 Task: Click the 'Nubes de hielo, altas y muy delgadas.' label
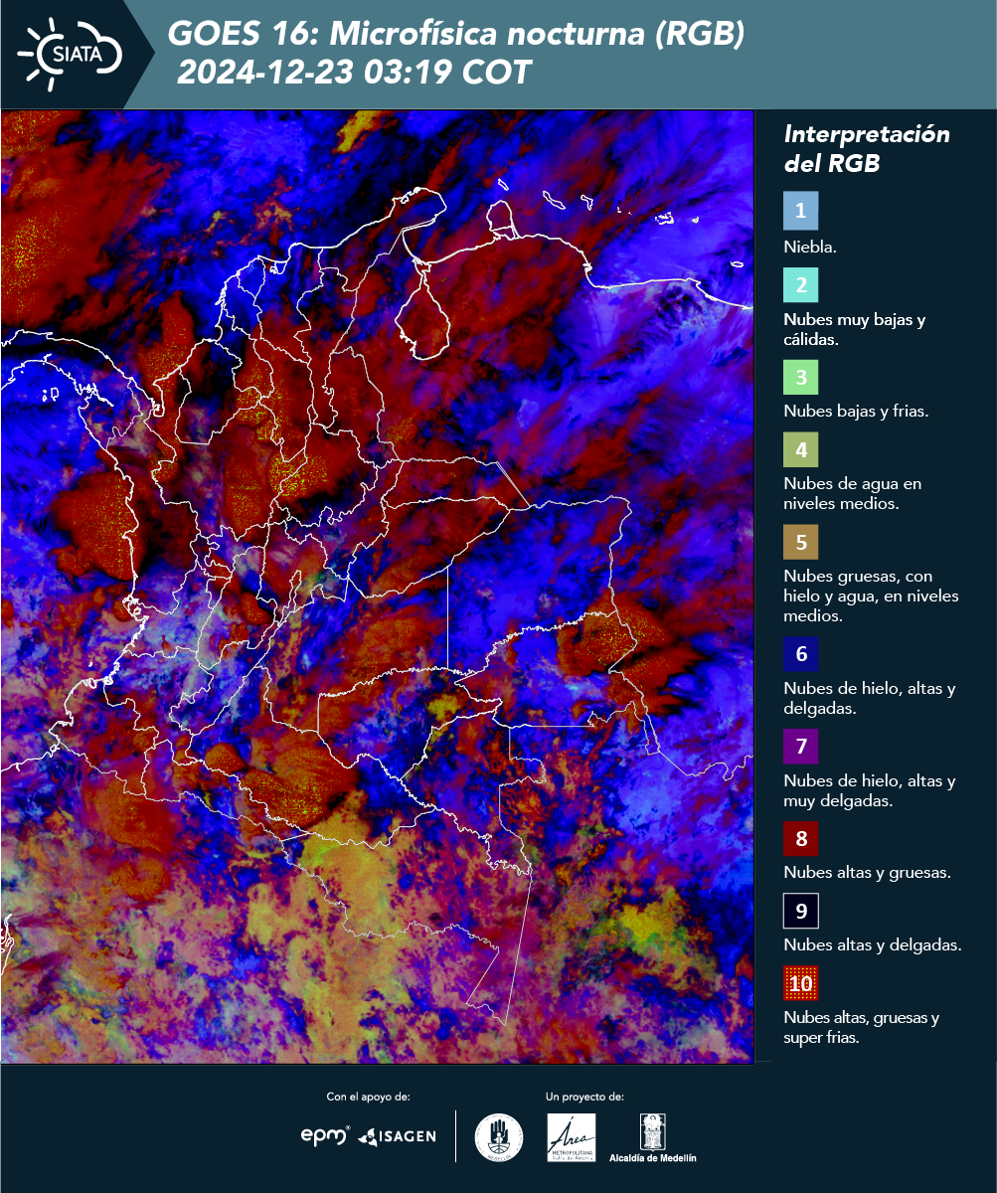[x=869, y=789]
